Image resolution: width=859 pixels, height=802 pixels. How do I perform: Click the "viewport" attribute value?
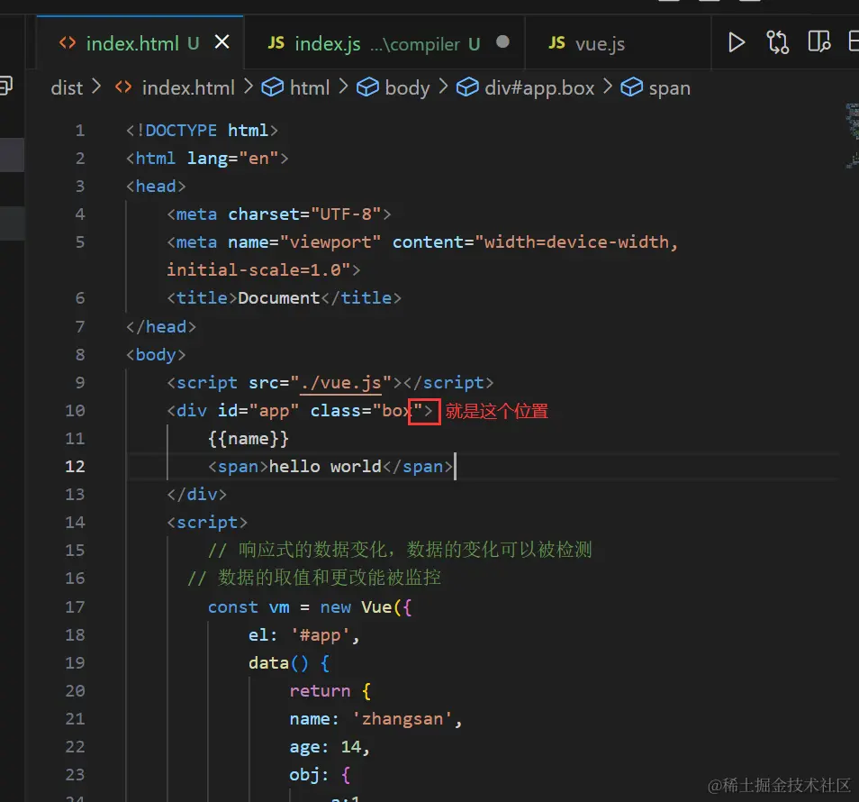click(x=330, y=242)
